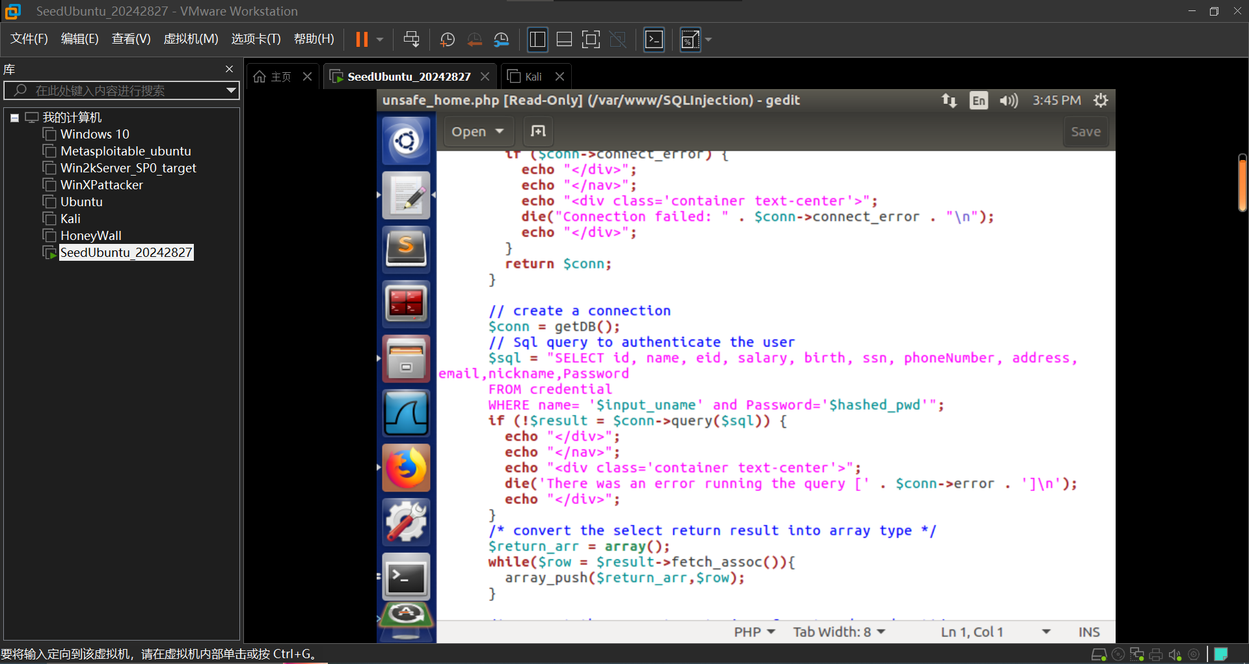This screenshot has height=664, width=1249.
Task: Toggle the library sidebar panel view
Action: pos(537,40)
